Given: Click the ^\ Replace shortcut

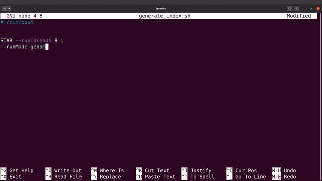Looking at the screenshot, I should click(x=106, y=177).
